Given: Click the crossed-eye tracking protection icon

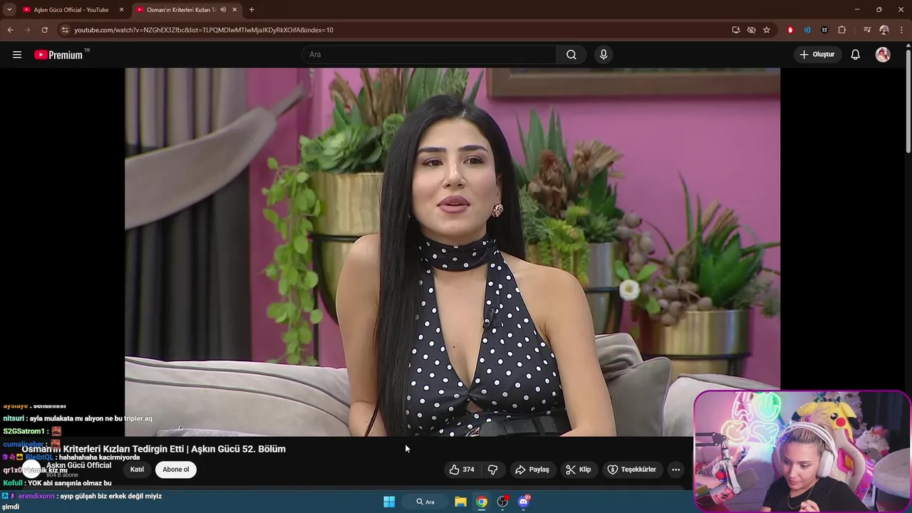Looking at the screenshot, I should pyautogui.click(x=751, y=30).
